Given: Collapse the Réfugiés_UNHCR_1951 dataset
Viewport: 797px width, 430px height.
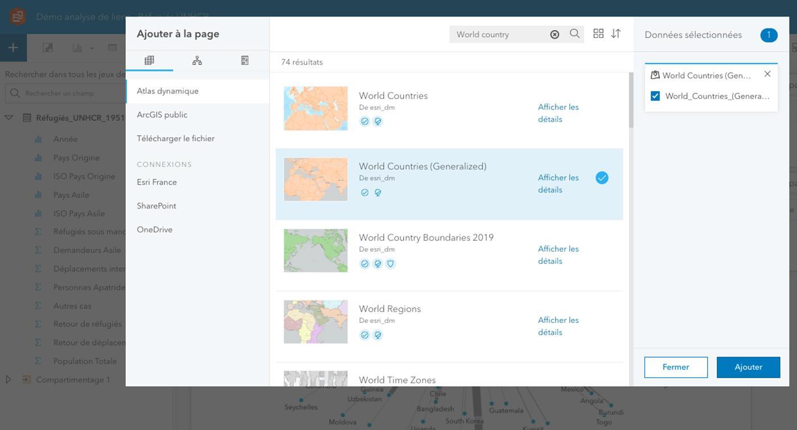Looking at the screenshot, I should coord(9,118).
